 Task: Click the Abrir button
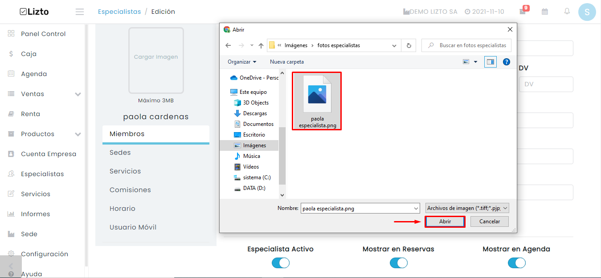point(445,222)
